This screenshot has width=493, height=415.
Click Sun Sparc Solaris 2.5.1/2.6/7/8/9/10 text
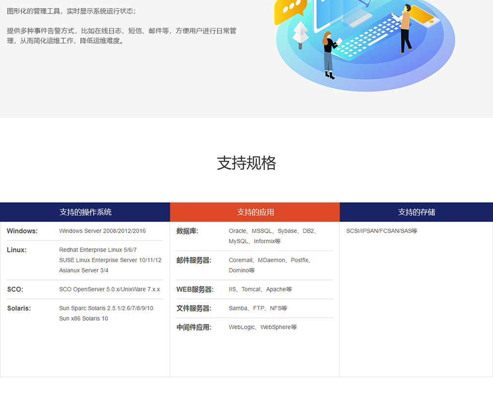pyautogui.click(x=106, y=308)
